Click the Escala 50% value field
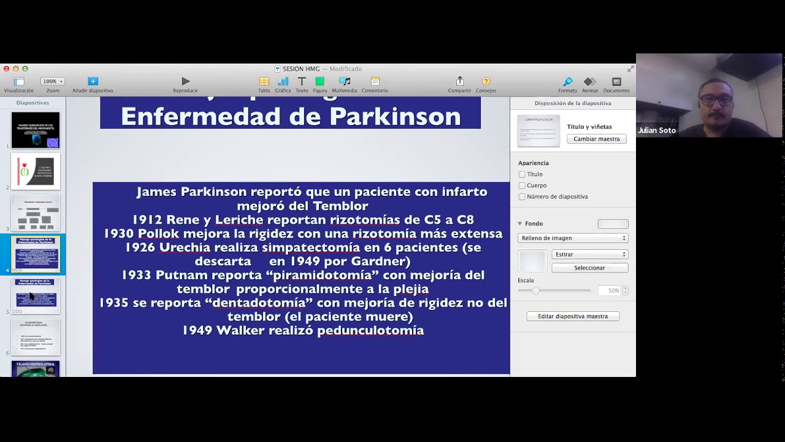This screenshot has width=785, height=442. point(609,290)
